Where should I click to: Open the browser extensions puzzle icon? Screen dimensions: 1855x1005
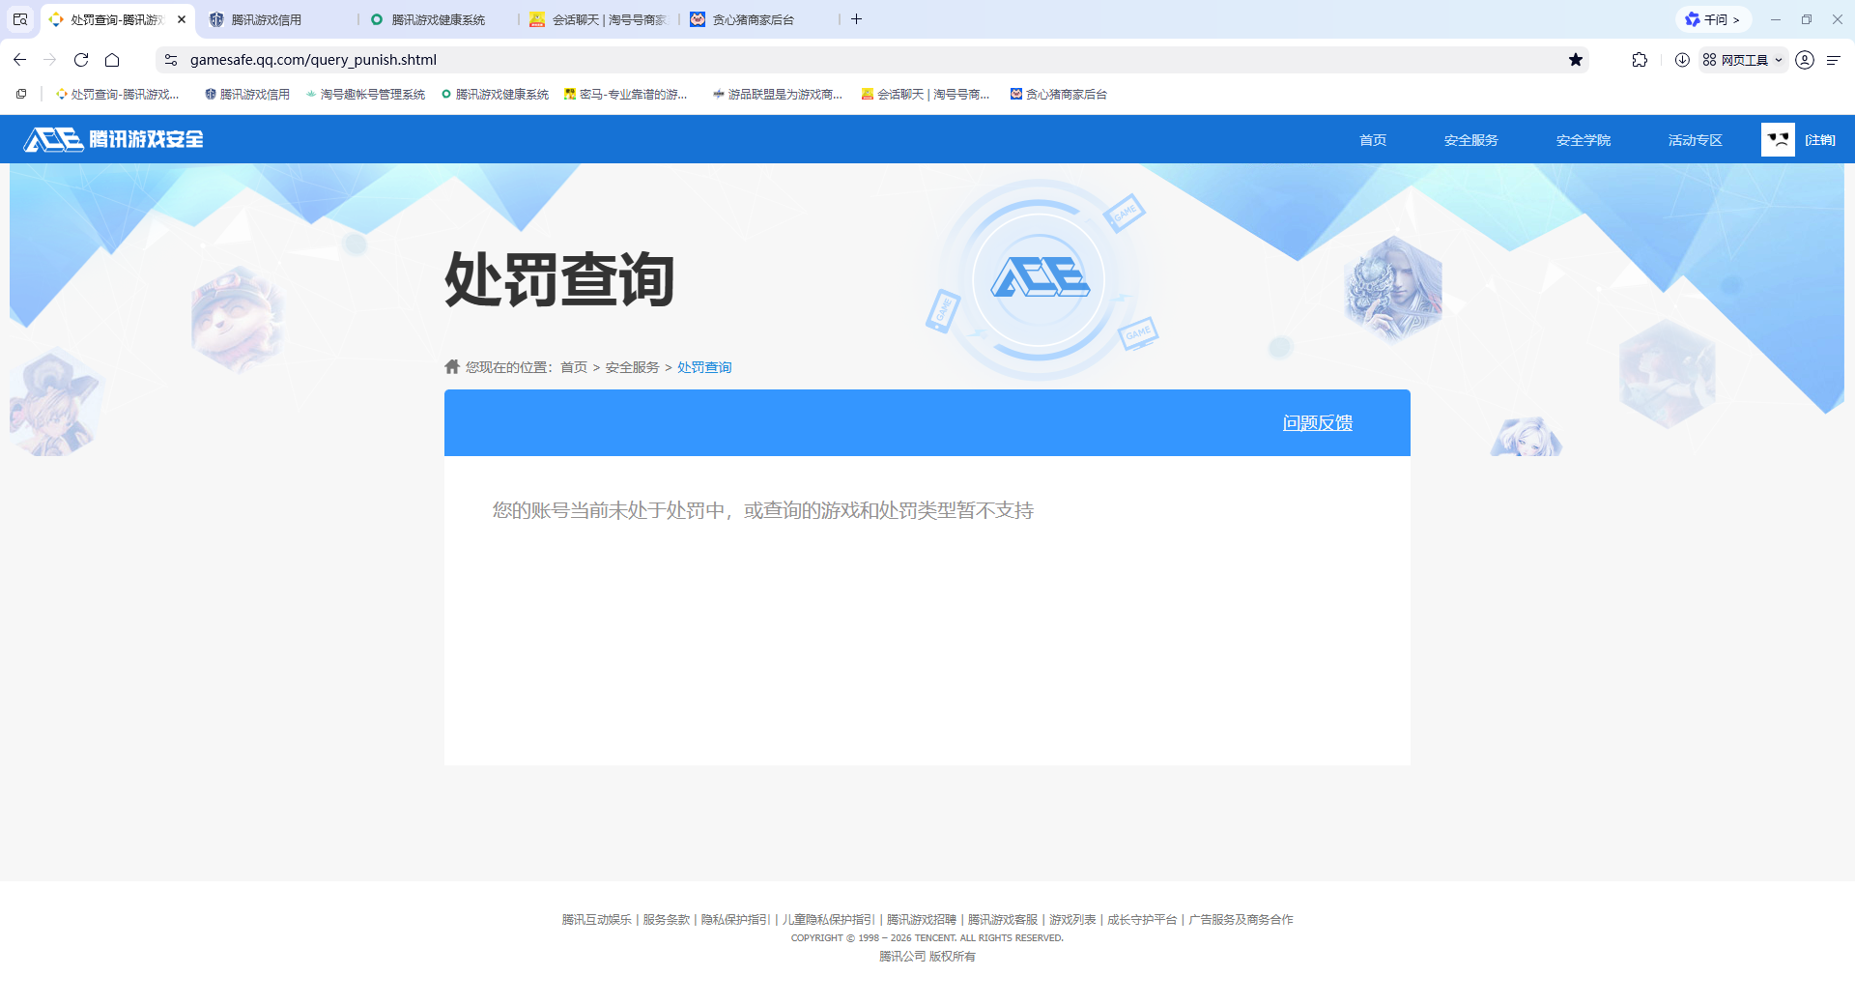[x=1639, y=59]
